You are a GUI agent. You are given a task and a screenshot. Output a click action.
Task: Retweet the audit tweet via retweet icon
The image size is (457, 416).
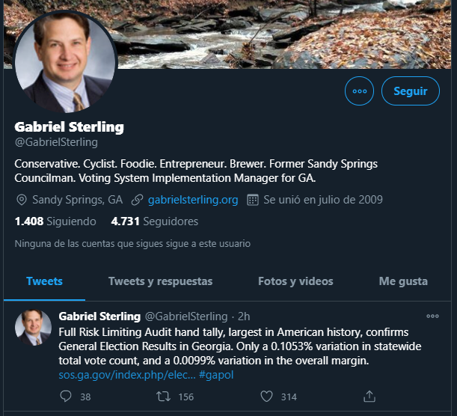[163, 397]
